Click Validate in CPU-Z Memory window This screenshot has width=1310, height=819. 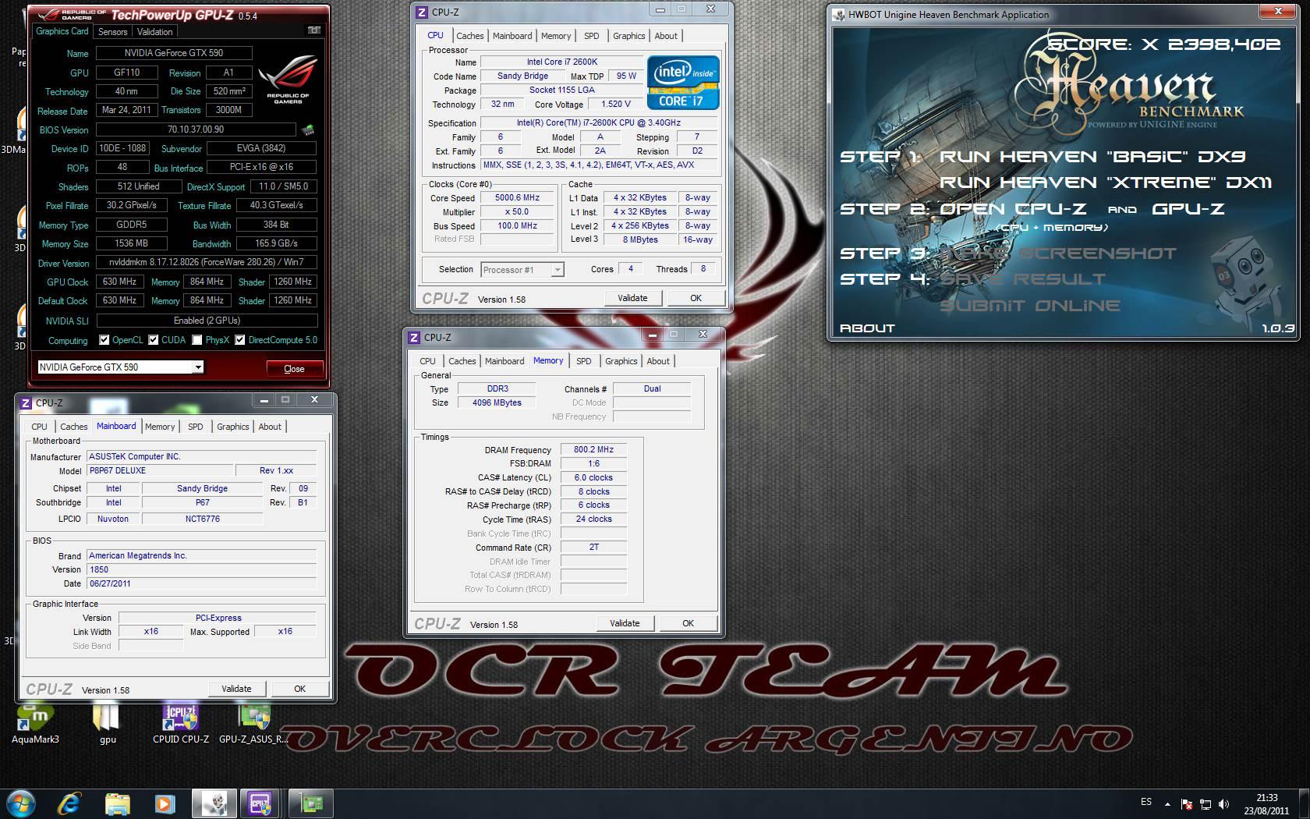click(x=625, y=623)
